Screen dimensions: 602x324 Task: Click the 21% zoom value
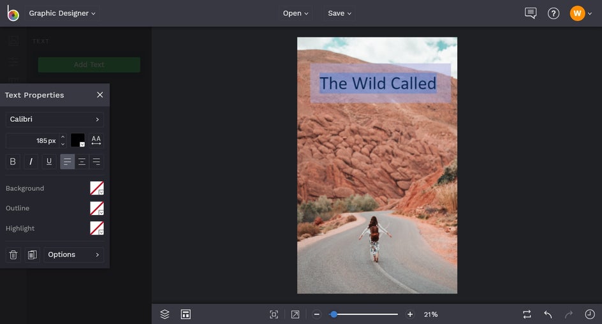430,314
